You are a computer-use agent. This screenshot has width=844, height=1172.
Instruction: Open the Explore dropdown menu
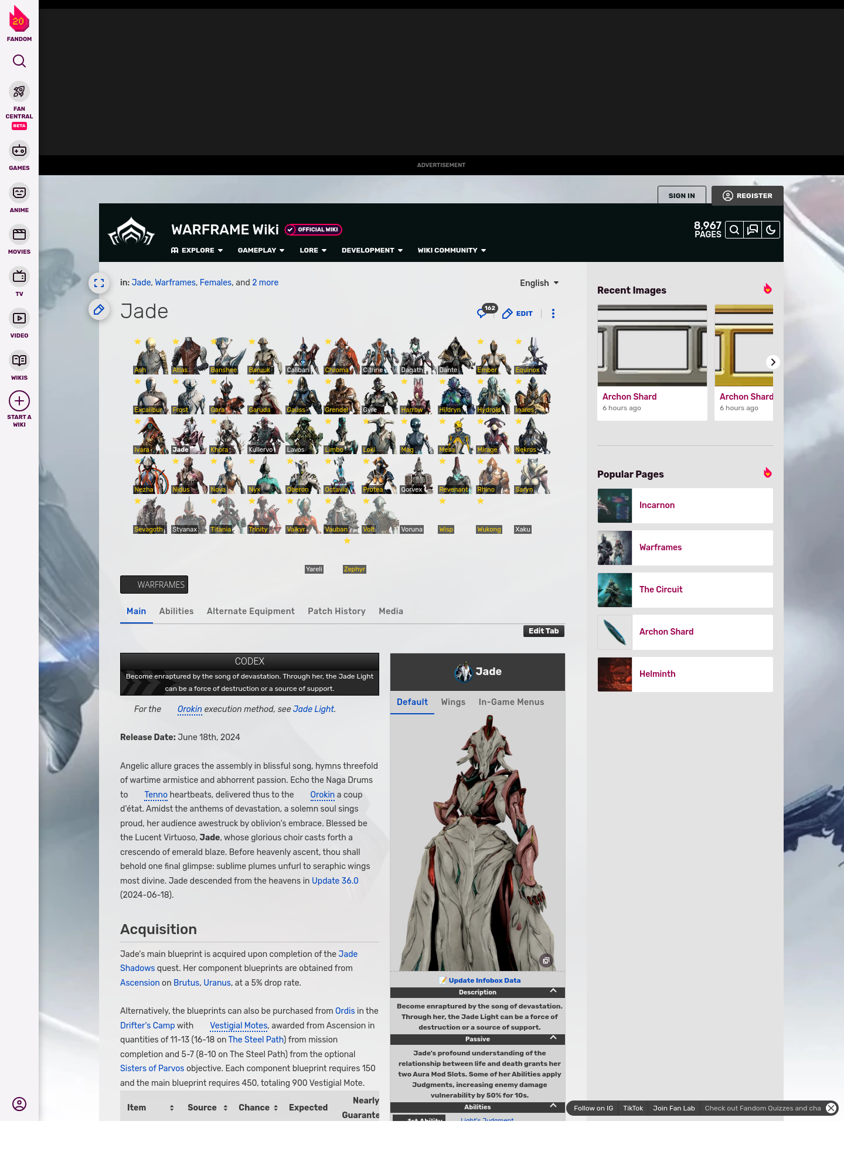197,250
